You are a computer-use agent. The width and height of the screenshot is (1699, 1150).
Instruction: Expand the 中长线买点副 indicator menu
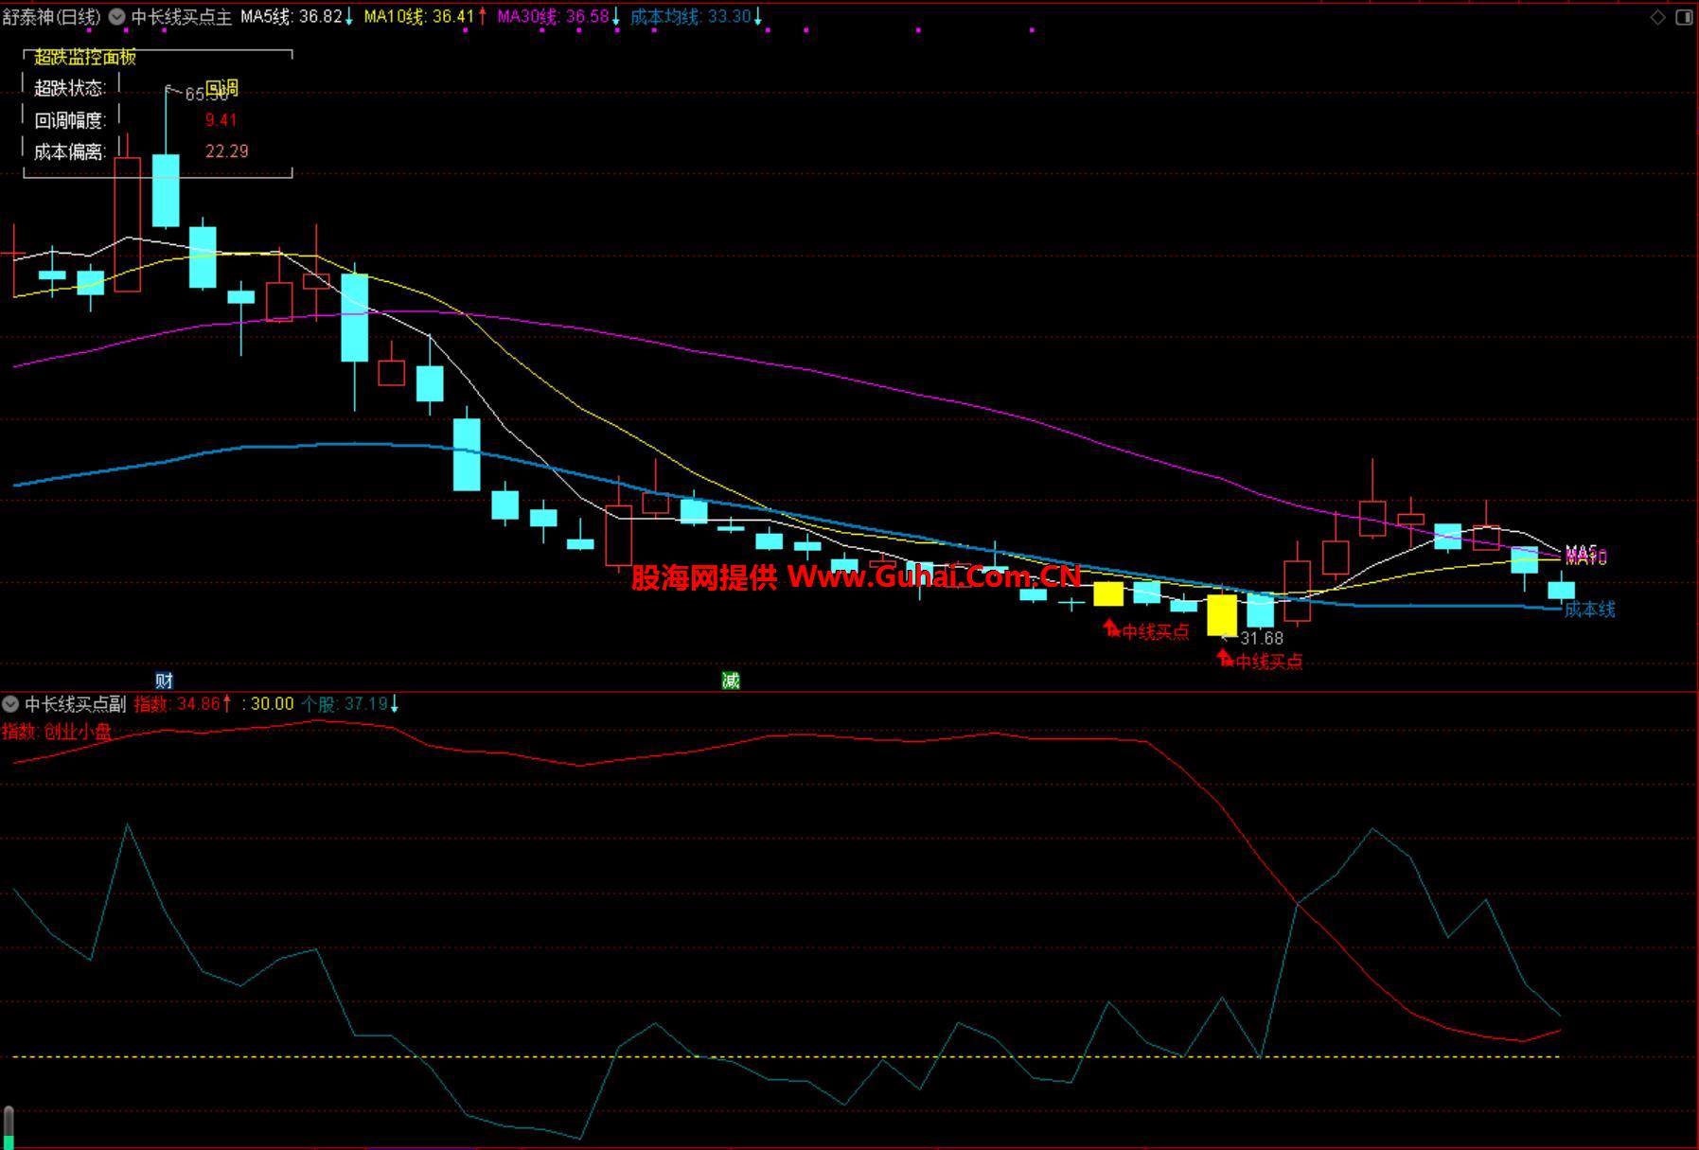[10, 703]
